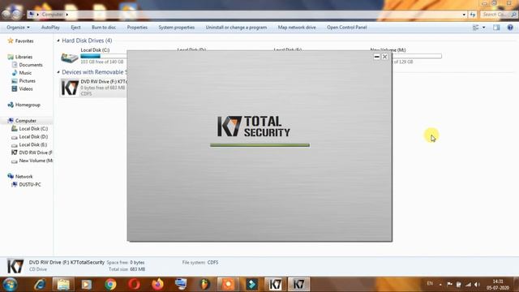
Task: Open address bar history dropdown
Action: click(x=464, y=15)
